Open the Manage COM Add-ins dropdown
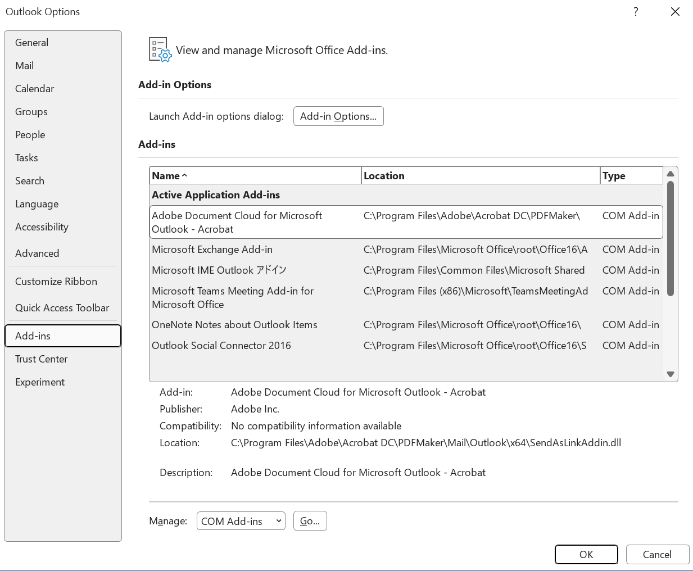This screenshot has width=693, height=571. (241, 521)
